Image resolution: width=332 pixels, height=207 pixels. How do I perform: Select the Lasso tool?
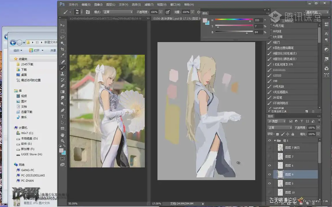tap(63, 37)
